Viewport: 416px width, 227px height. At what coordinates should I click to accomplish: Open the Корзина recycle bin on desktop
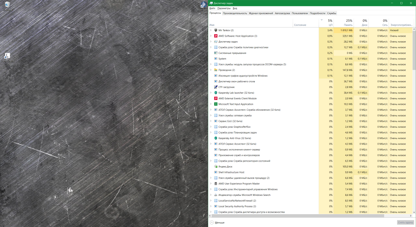(7, 6)
